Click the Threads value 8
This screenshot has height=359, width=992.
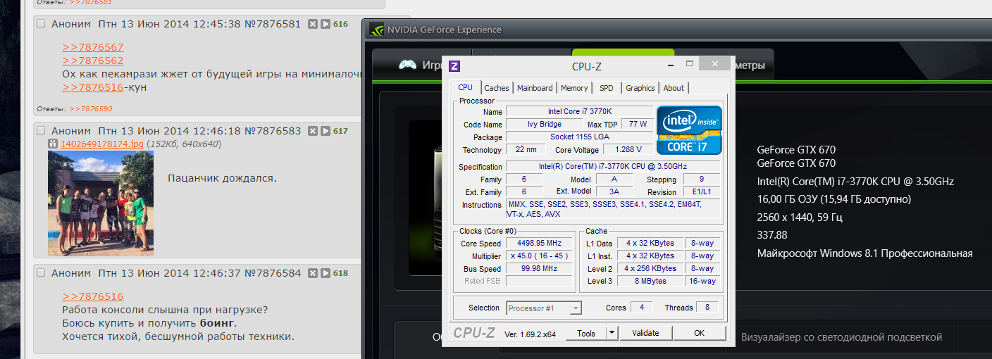coord(707,308)
